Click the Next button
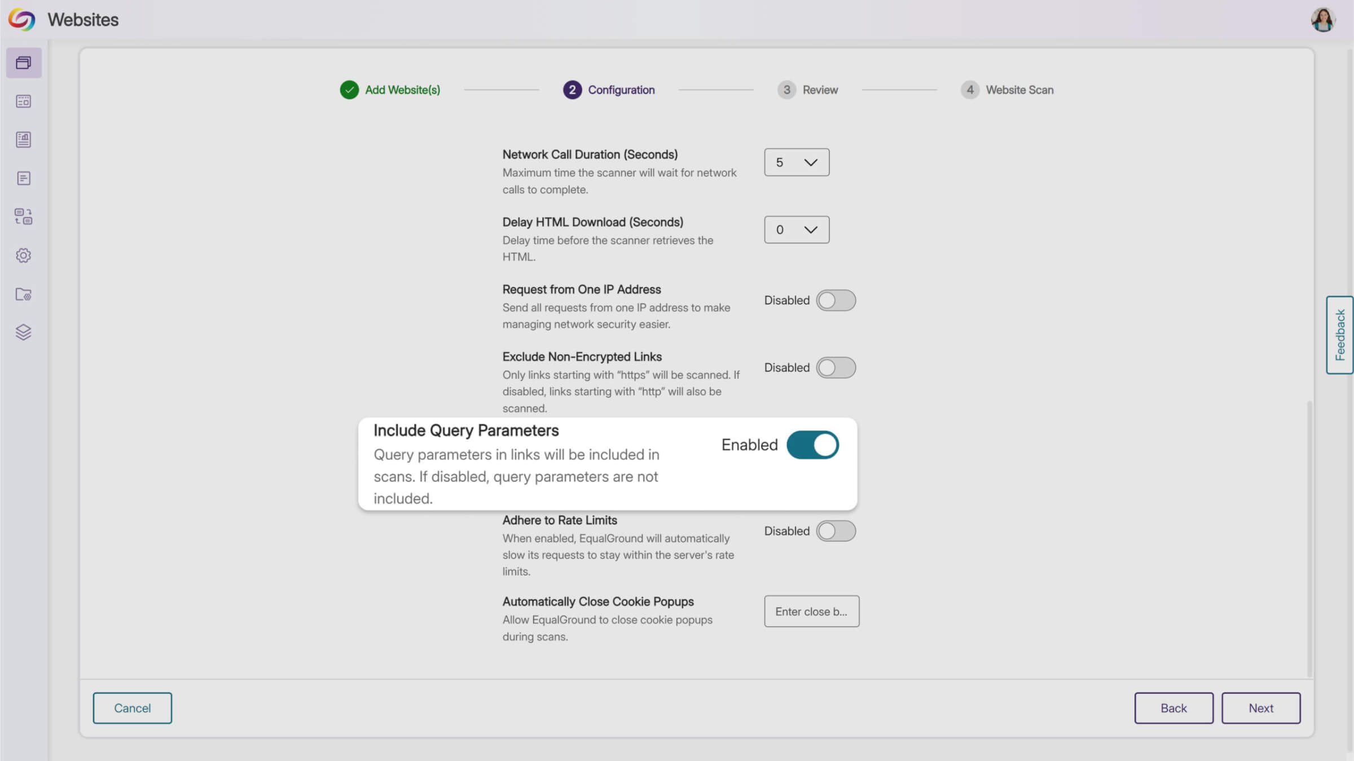Viewport: 1354px width, 761px height. click(1260, 708)
